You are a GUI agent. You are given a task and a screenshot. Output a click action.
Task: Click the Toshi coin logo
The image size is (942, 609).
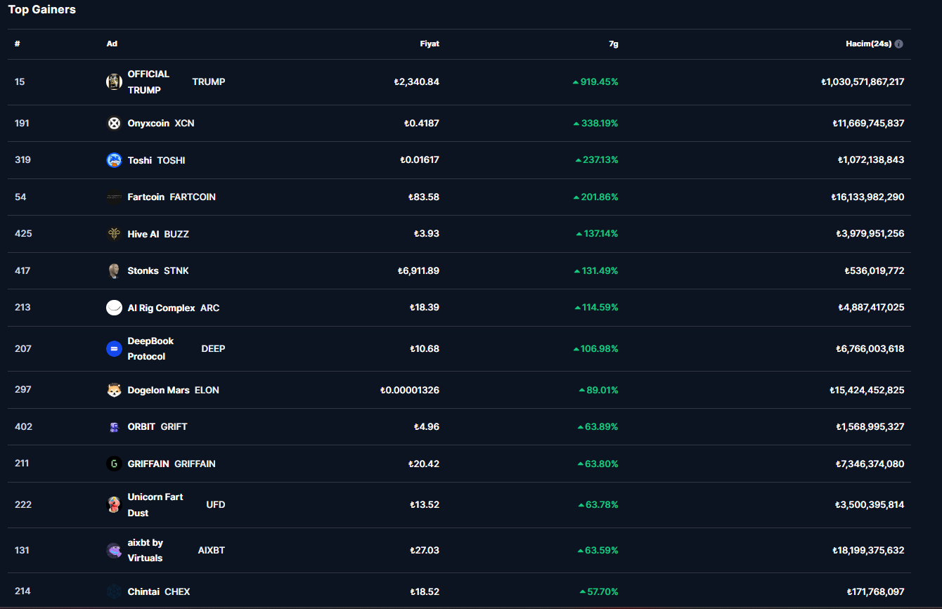click(114, 160)
